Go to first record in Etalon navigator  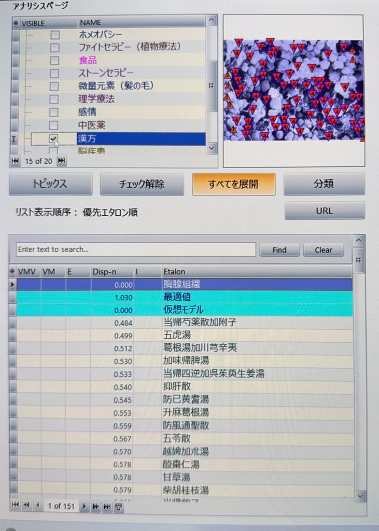[x=15, y=506]
